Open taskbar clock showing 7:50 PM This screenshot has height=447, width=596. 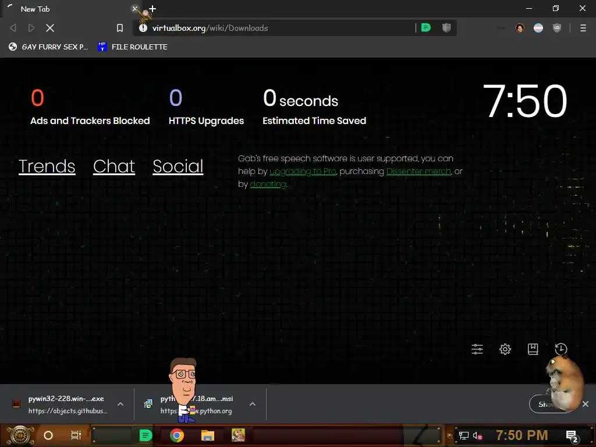[522, 435]
